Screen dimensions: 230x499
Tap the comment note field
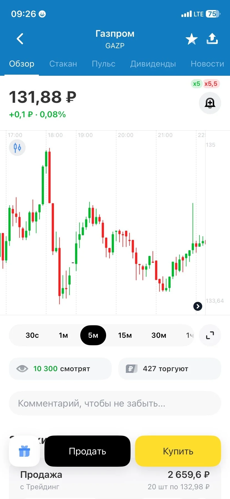coord(115,403)
